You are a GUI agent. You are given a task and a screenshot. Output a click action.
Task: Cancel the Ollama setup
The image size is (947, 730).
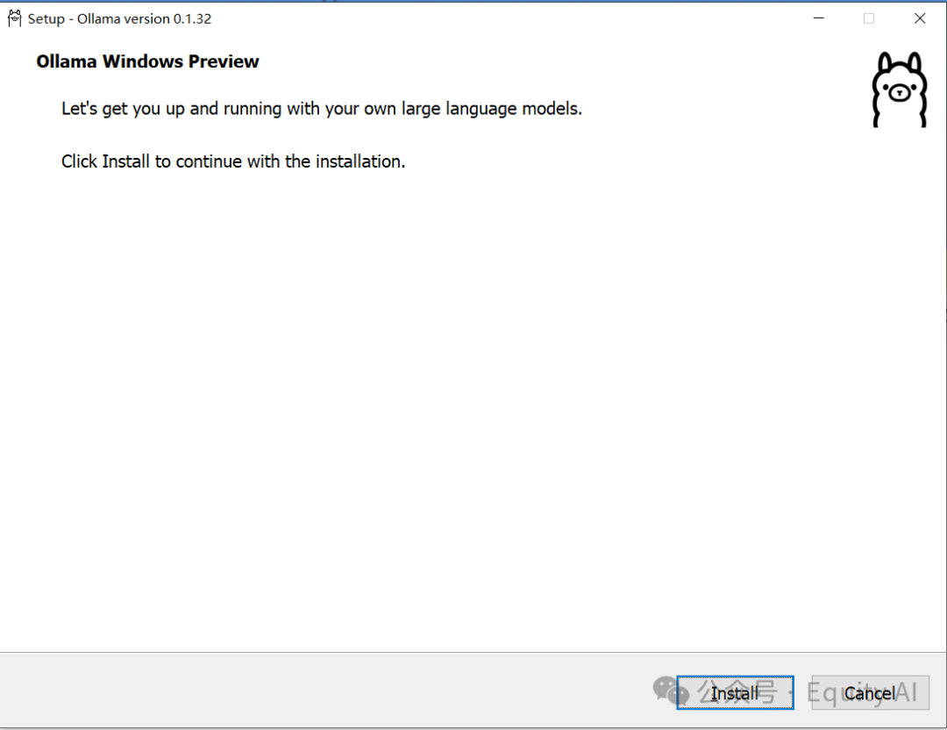point(870,693)
